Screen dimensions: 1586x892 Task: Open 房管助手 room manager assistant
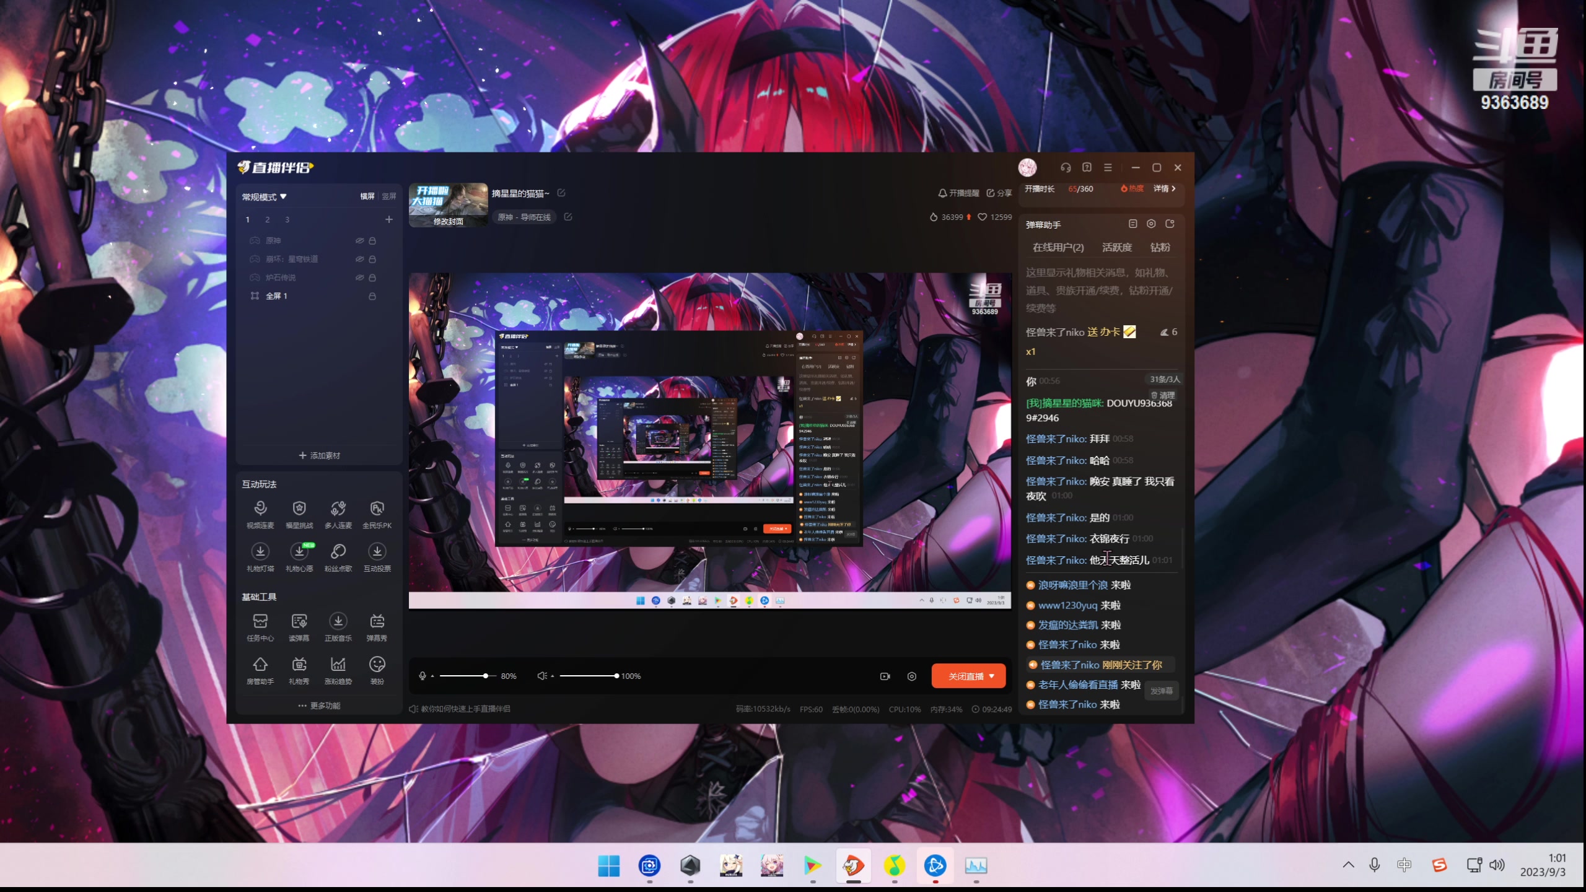click(x=260, y=670)
